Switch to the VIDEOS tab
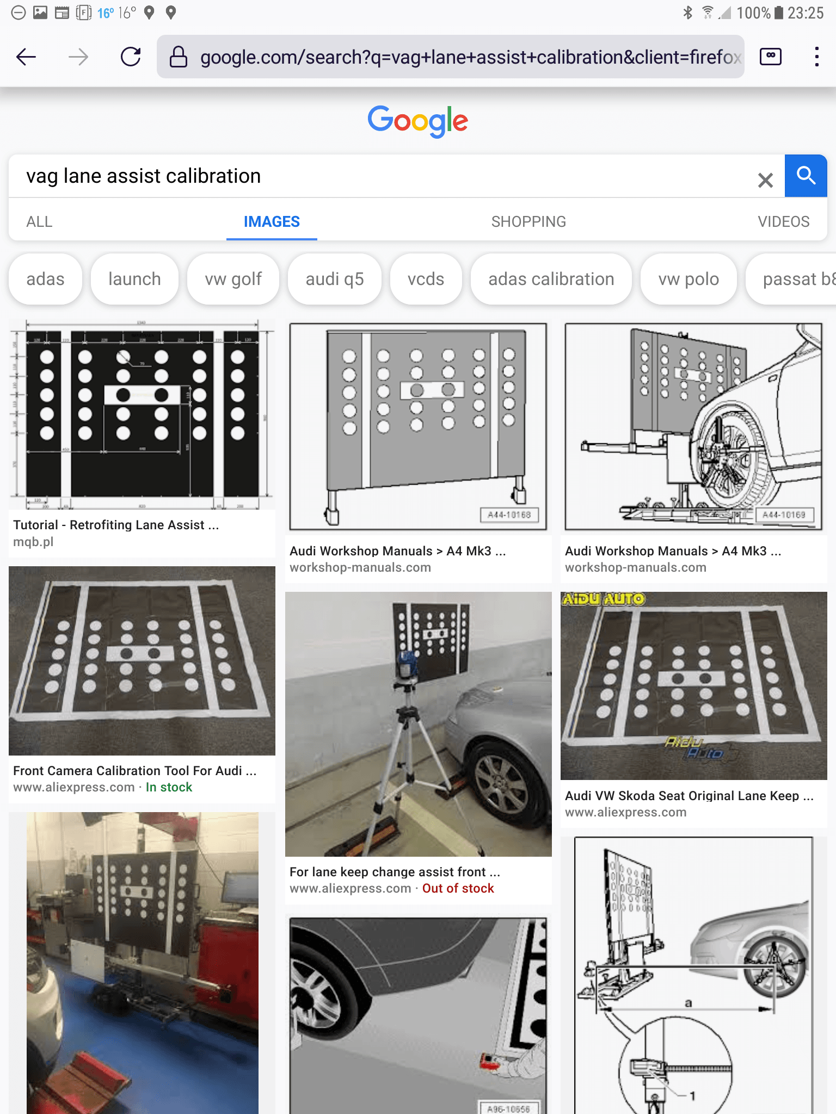 point(784,221)
